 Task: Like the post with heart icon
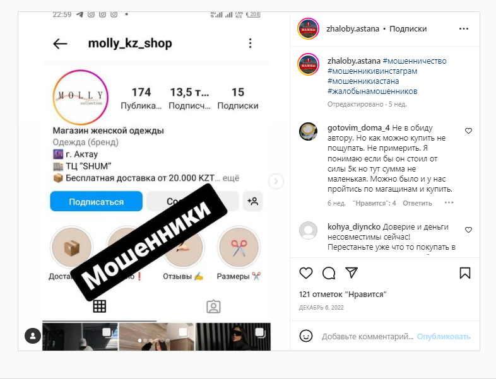point(306,273)
